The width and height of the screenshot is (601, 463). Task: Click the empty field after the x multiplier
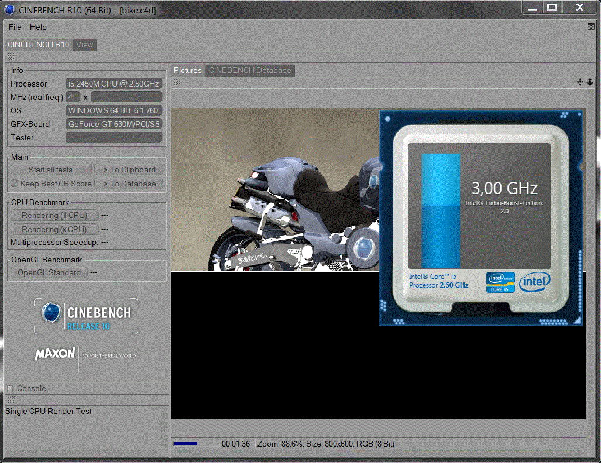click(126, 97)
